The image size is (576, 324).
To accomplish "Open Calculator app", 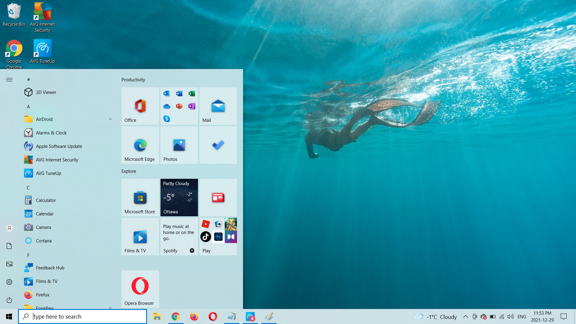I will [69, 200].
